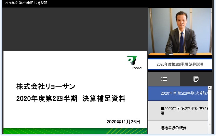The width and height of the screenshot is (216, 136).
Task: Click the RYOSAN logo on slide
Action: coord(134,62)
